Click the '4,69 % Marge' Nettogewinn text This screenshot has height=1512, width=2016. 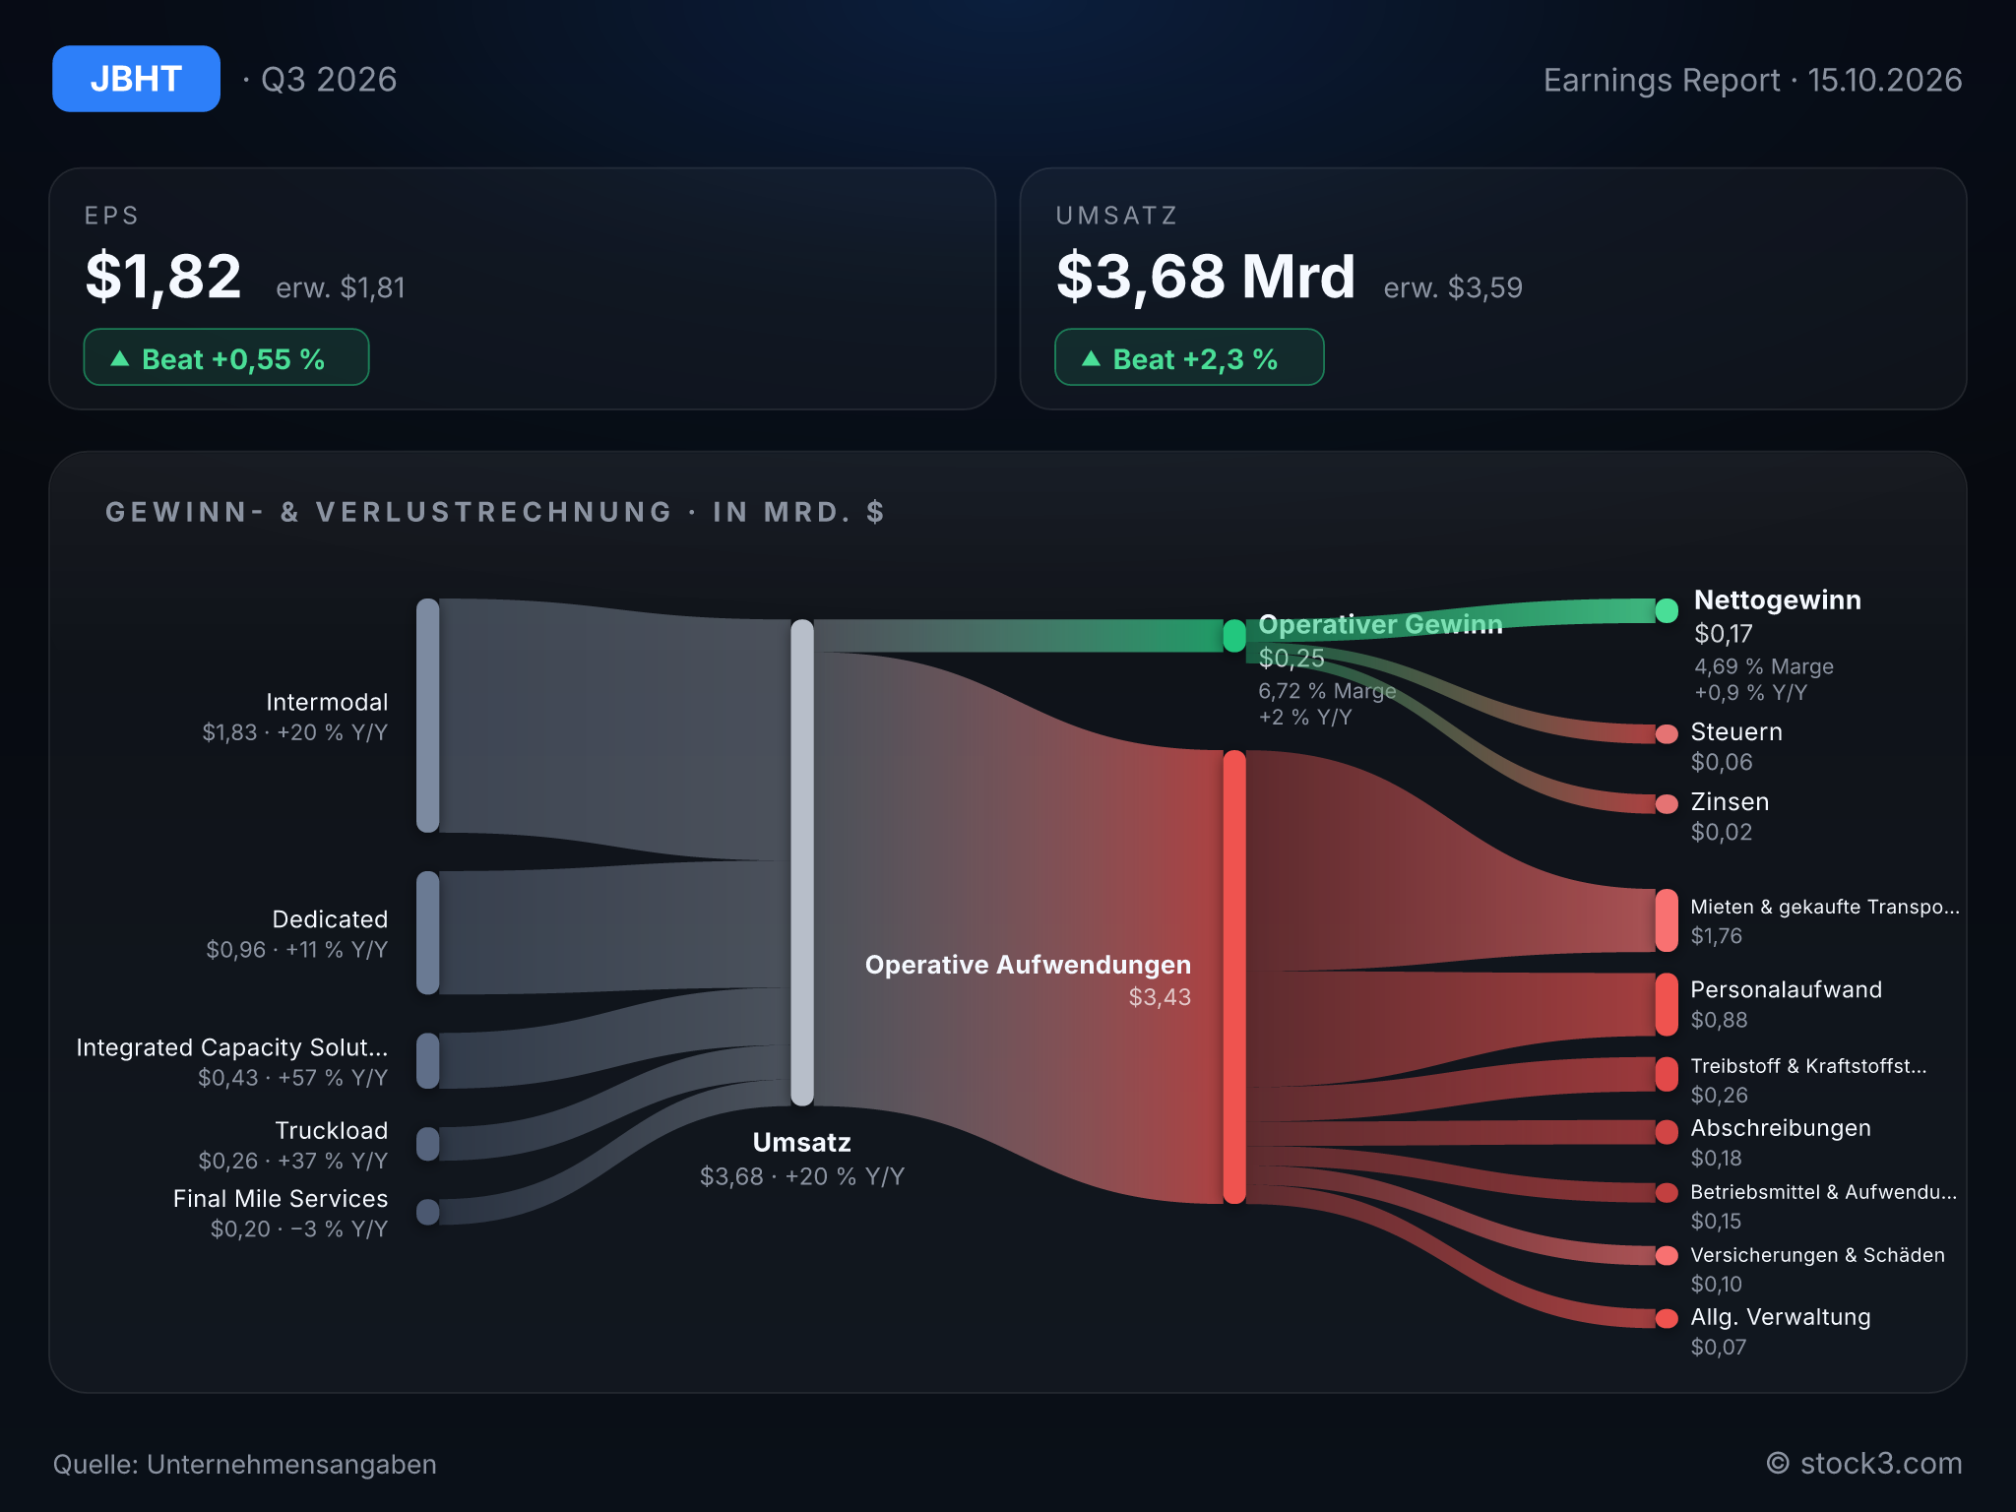[1764, 666]
